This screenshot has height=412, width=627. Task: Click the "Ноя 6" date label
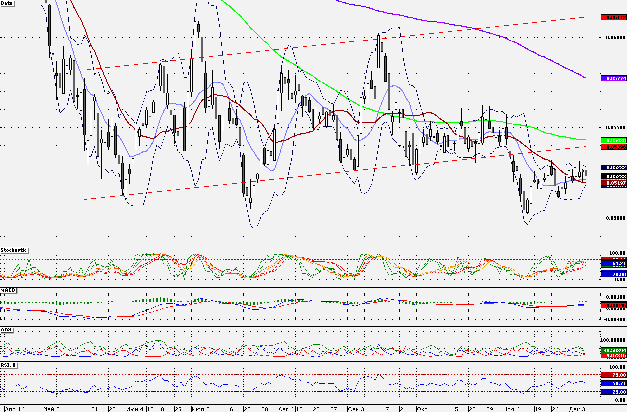[x=511, y=409]
